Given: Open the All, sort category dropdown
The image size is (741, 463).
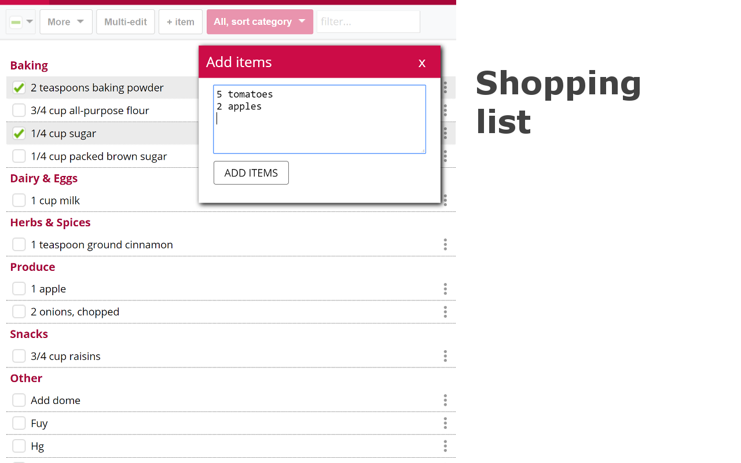Looking at the screenshot, I should [x=259, y=22].
